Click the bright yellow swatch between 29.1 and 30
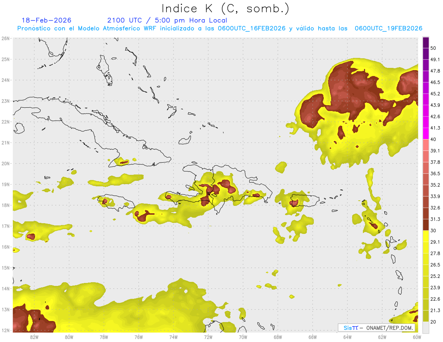 (426, 236)
